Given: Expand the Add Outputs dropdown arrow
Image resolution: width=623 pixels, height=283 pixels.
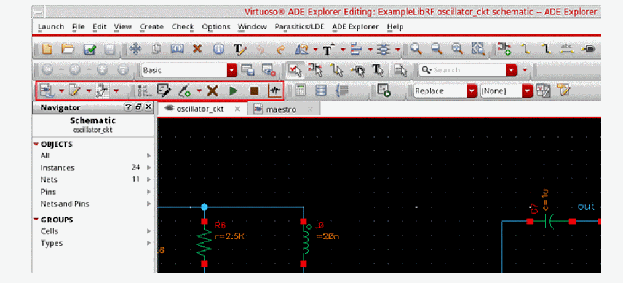Looking at the screenshot, I should [199, 91].
